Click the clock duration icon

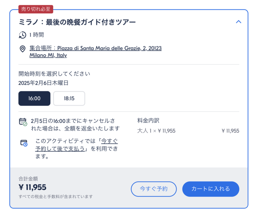23,35
